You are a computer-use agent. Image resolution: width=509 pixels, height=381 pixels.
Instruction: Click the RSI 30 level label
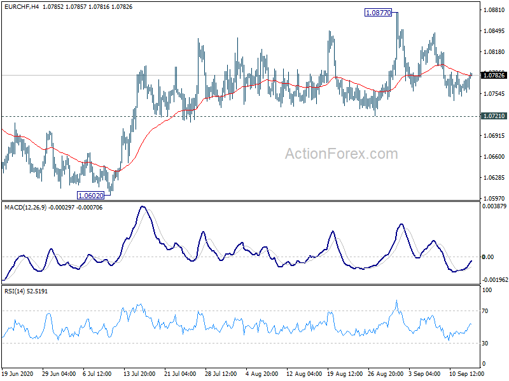(x=485, y=343)
